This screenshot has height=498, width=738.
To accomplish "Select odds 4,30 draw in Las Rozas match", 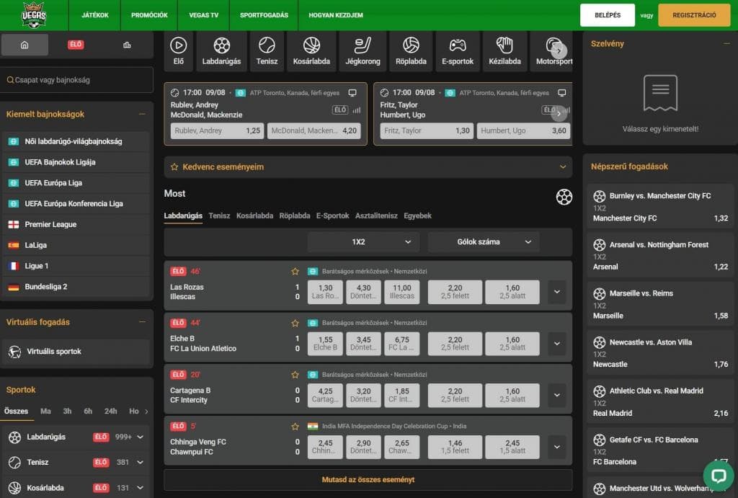I will click(363, 292).
